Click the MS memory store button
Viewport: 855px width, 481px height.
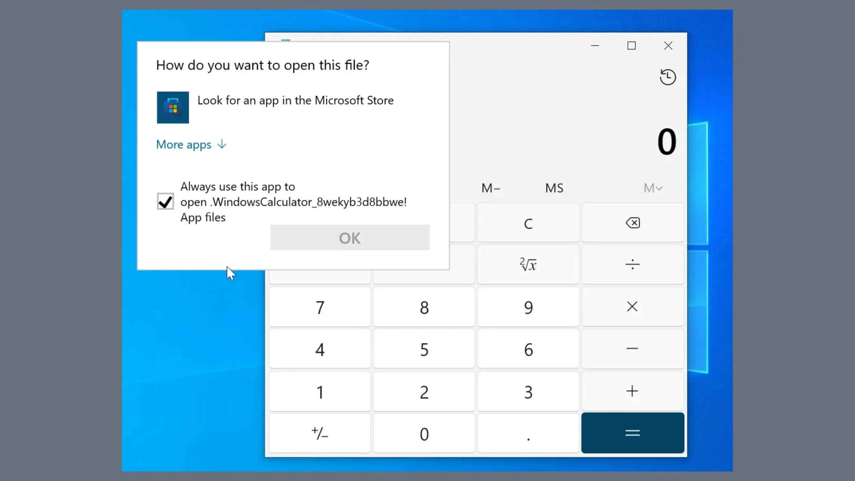click(554, 188)
